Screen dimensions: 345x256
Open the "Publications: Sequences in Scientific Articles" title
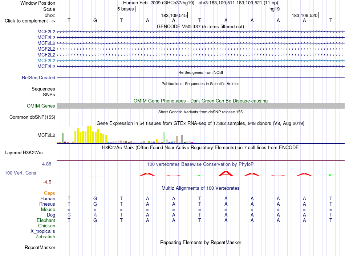[x=200, y=84]
